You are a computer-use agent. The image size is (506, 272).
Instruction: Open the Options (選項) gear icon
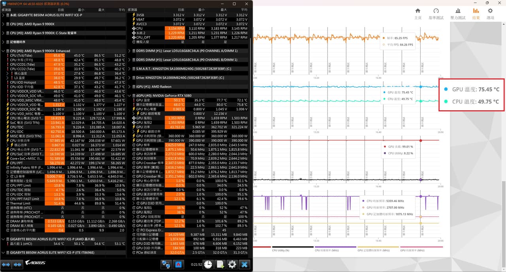tap(490, 11)
